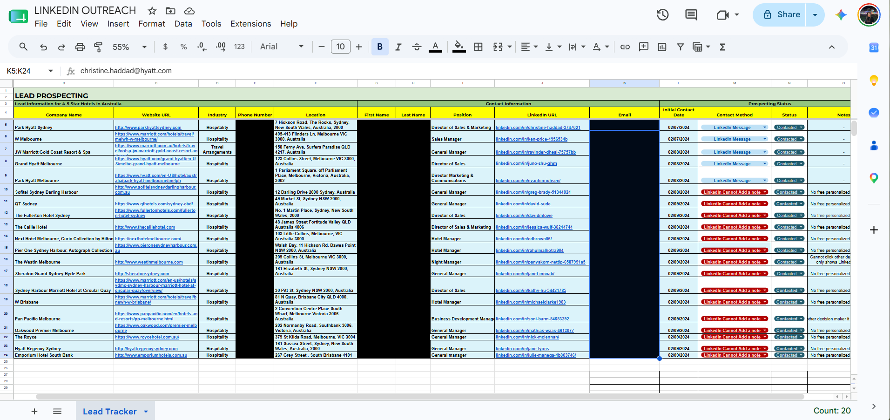Star the LINKEDIN OUTREACH document
This screenshot has height=420, width=890.
point(152,11)
